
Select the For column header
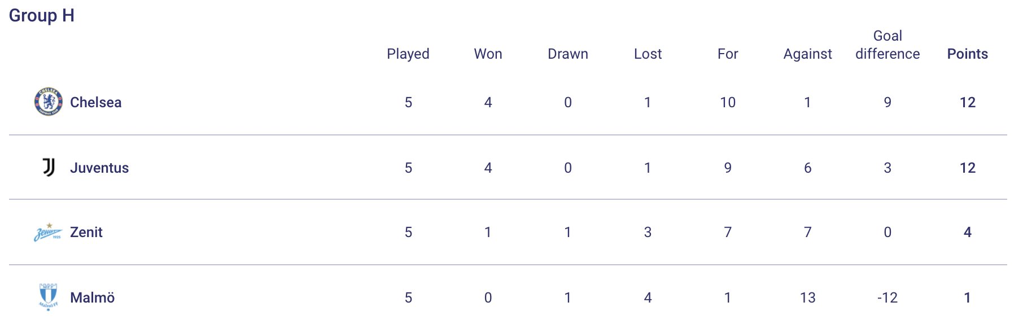point(728,54)
